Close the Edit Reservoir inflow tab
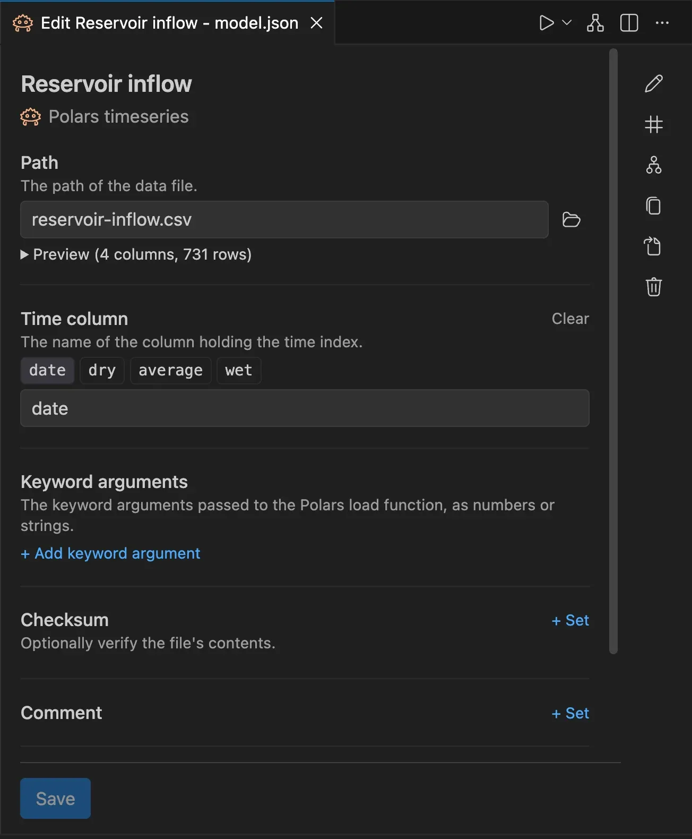The width and height of the screenshot is (692, 839). [316, 23]
